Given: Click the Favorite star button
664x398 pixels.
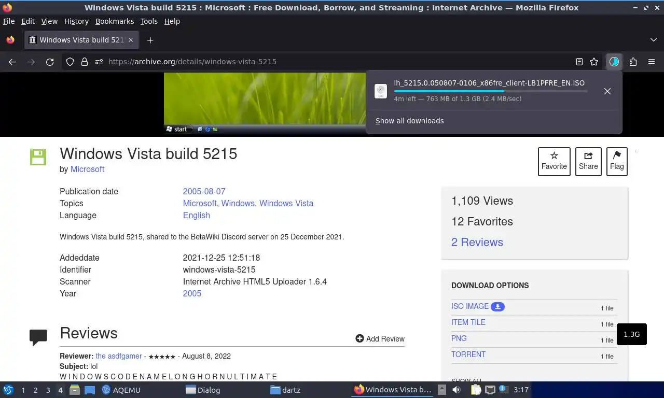Looking at the screenshot, I should click(554, 161).
